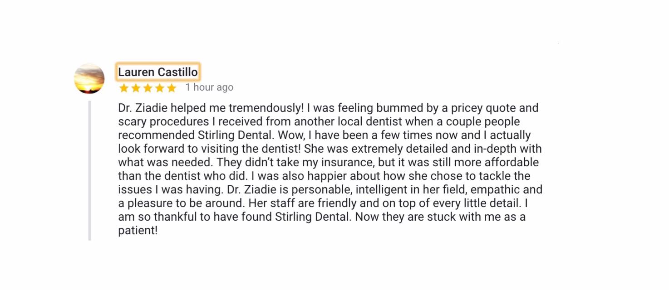Select the third star in the rating
Image resolution: width=669 pixels, height=290 pixels.
148,88
